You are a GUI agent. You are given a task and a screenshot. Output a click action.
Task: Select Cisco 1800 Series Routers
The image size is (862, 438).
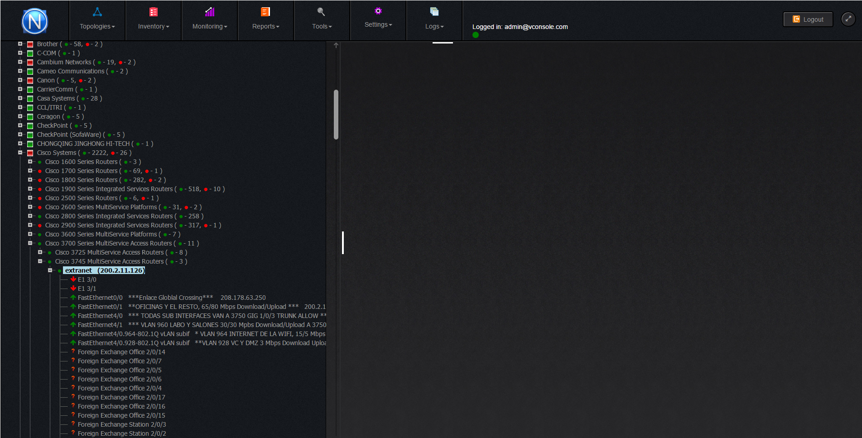(106, 180)
